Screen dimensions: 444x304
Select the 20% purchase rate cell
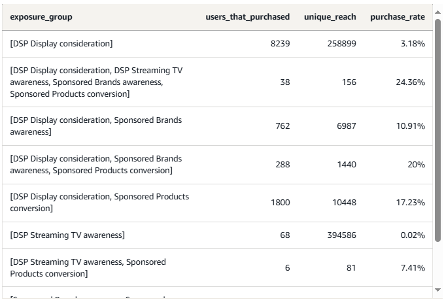(x=416, y=165)
